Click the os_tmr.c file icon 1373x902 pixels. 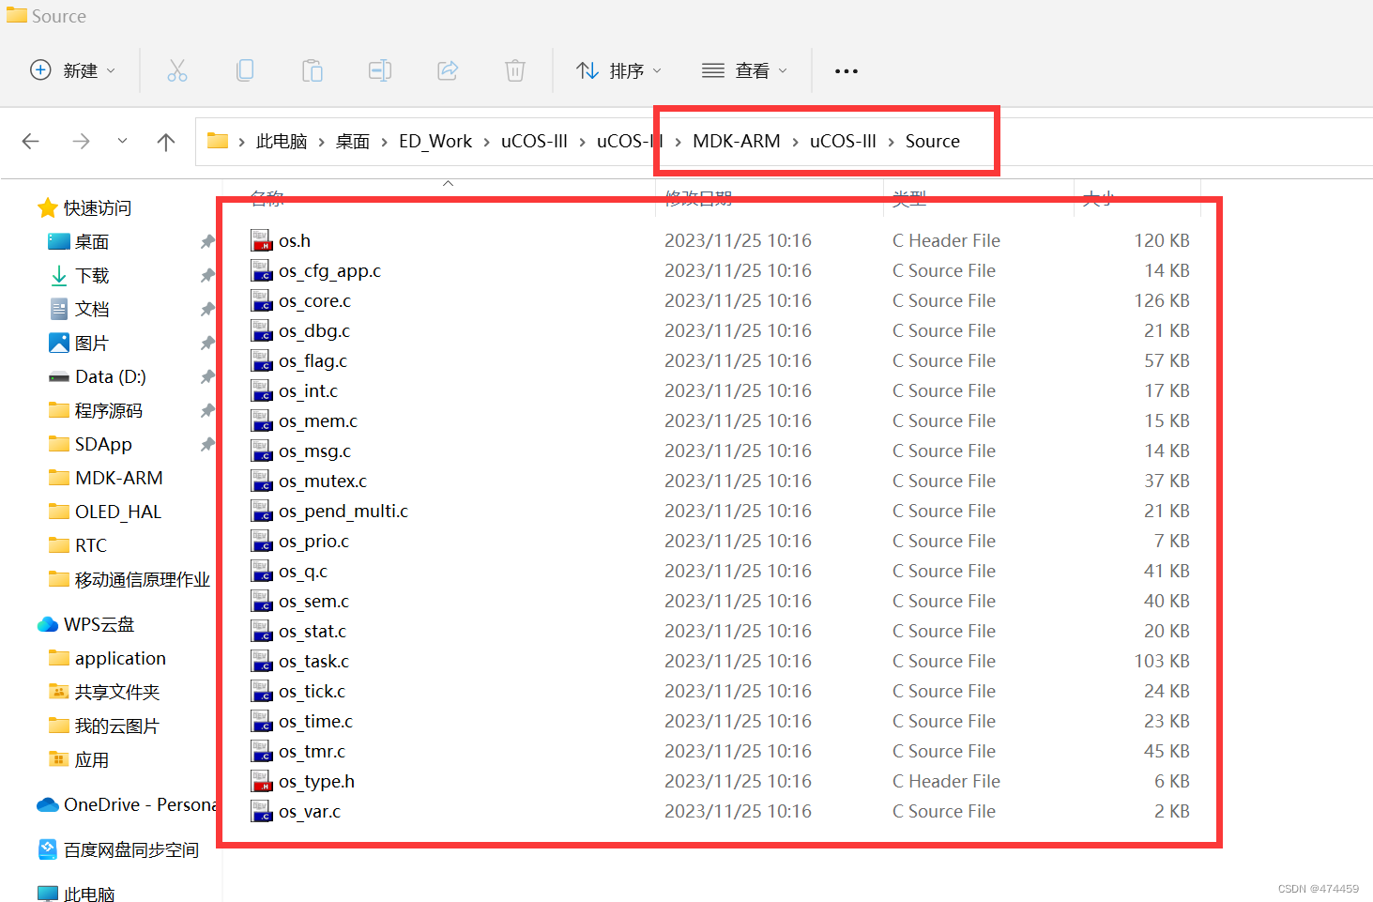pos(261,751)
